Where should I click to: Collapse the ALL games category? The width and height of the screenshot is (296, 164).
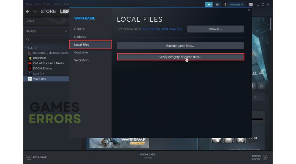click(25, 48)
